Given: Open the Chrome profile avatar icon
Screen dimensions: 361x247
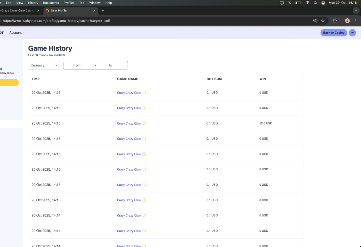Looking at the screenshot, I should click(347, 21).
